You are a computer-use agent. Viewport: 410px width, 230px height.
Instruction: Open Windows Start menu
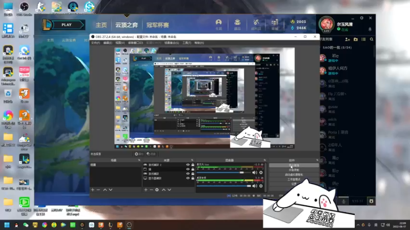point(7,225)
